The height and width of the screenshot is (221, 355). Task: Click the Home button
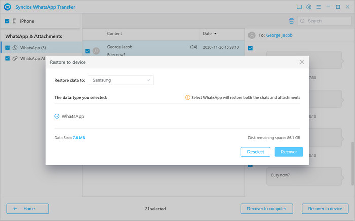27,209
